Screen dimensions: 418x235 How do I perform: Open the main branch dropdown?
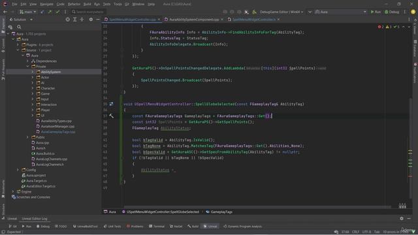pos(27,12)
